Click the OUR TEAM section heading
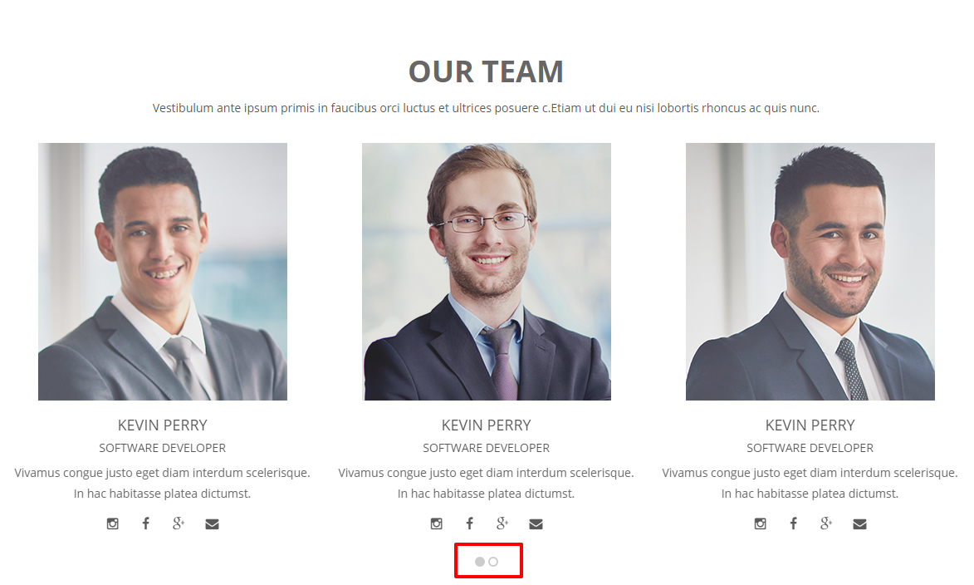 486,71
